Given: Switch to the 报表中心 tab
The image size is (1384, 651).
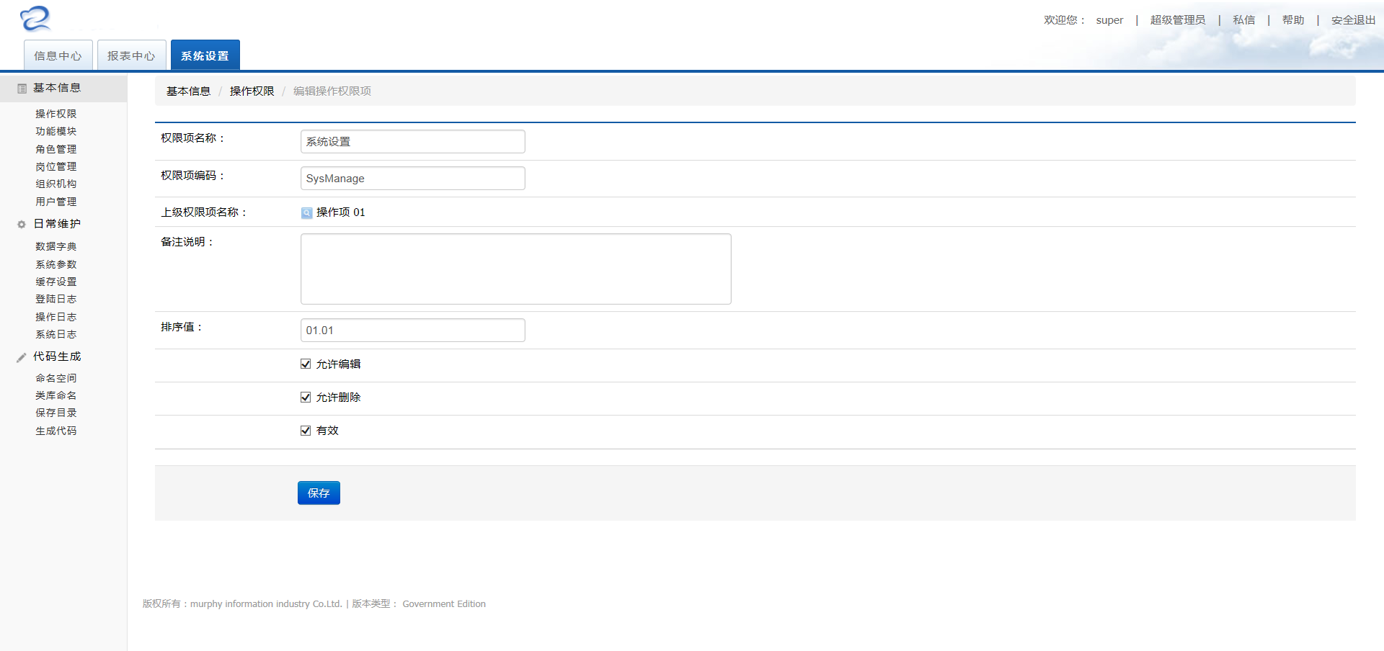Looking at the screenshot, I should 132,55.
